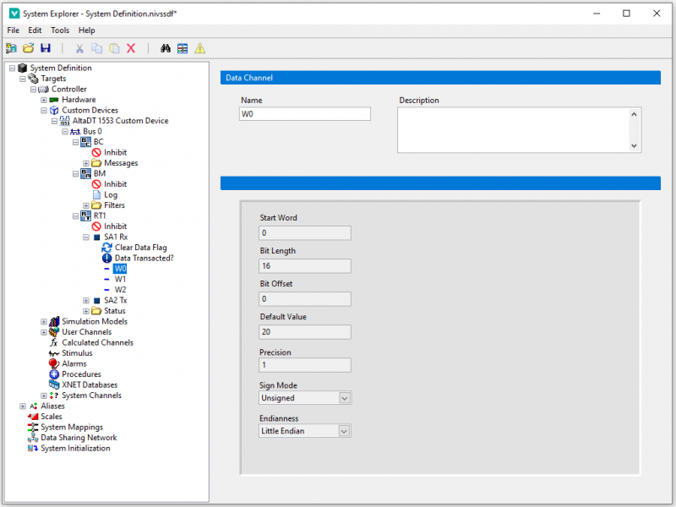This screenshot has width=676, height=507.
Task: Click the Simulation Models icon
Action: point(54,321)
